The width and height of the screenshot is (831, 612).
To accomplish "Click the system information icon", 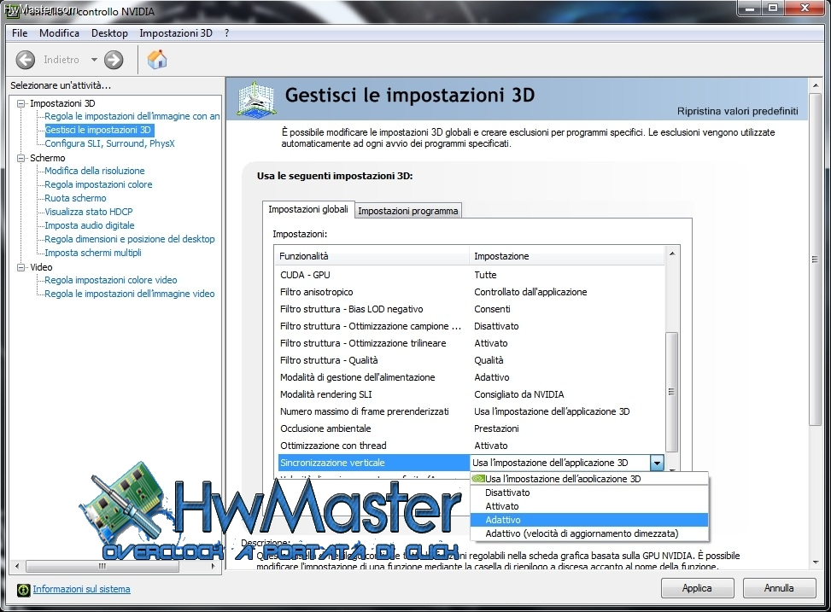I will pyautogui.click(x=23, y=589).
